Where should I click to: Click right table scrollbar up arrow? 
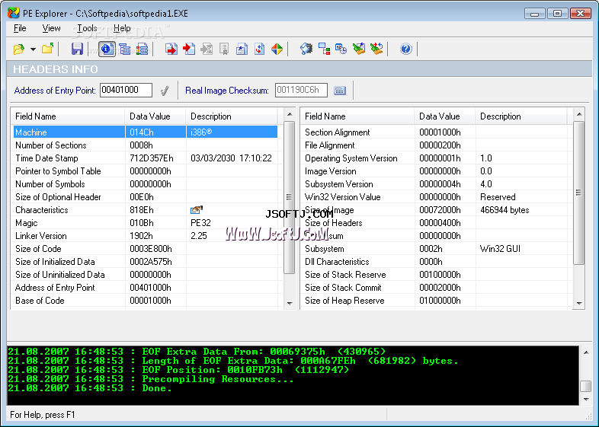point(579,114)
